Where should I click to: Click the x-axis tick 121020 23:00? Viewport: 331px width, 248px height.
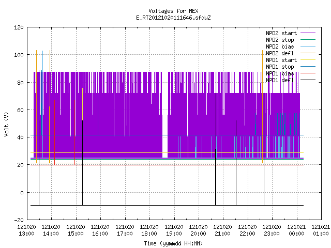pyautogui.click(x=272, y=230)
